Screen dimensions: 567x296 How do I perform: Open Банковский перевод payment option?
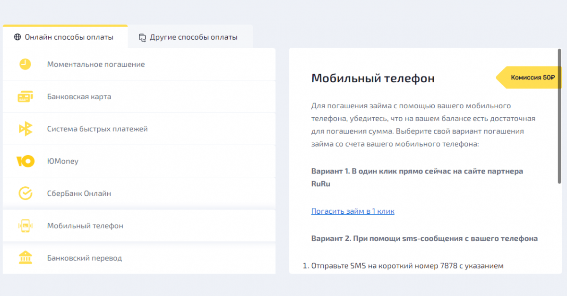coord(139,258)
